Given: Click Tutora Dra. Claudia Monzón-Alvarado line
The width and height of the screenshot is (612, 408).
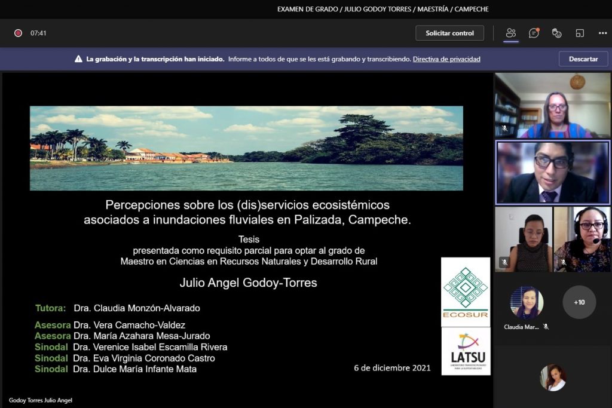Looking at the screenshot, I should coord(118,308).
